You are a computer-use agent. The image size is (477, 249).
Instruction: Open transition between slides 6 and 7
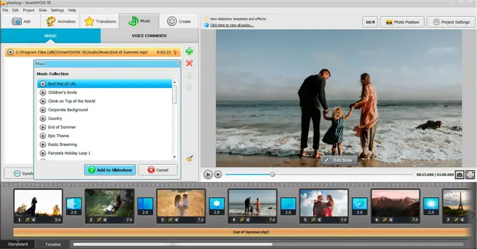431,206
